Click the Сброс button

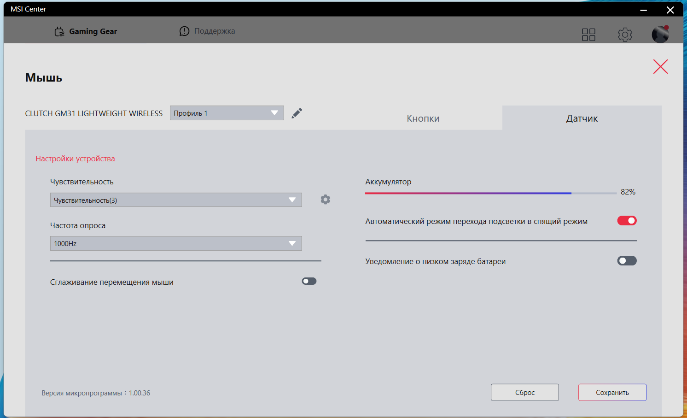(525, 392)
